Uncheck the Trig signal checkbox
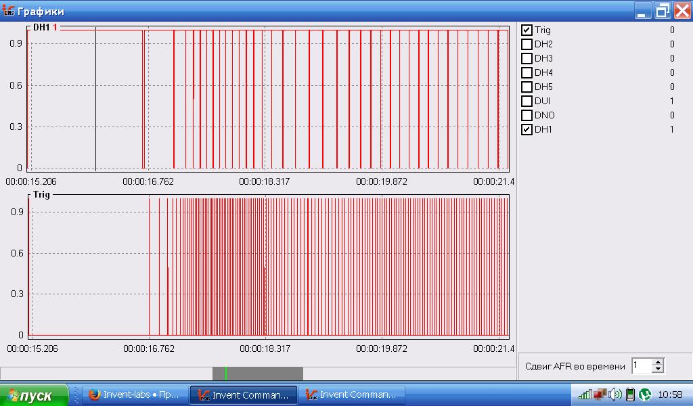 [527, 30]
